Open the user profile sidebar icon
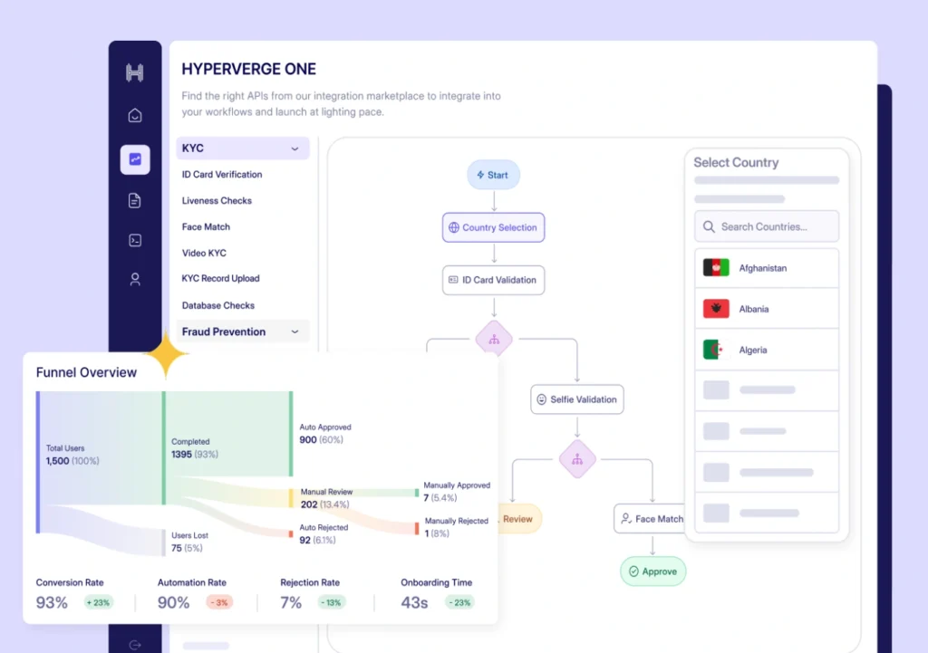Viewport: 928px width, 653px height. point(135,280)
